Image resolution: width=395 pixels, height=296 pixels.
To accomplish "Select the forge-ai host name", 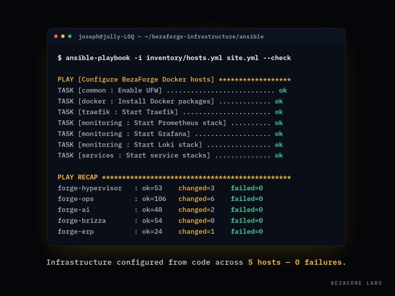I will pyautogui.click(x=73, y=210).
